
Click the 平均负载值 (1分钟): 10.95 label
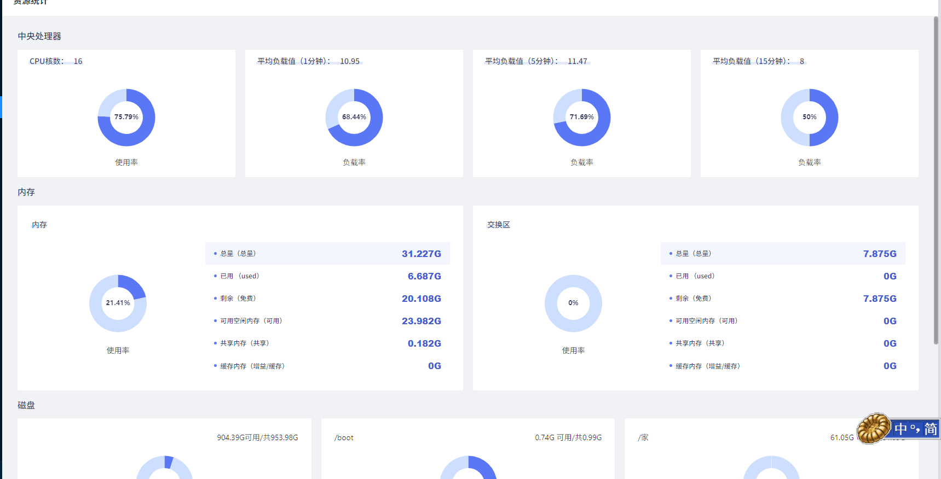(x=309, y=61)
